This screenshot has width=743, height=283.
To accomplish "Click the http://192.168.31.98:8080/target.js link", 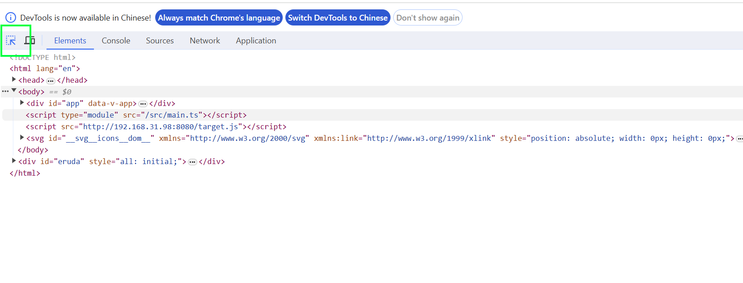I will [x=162, y=127].
